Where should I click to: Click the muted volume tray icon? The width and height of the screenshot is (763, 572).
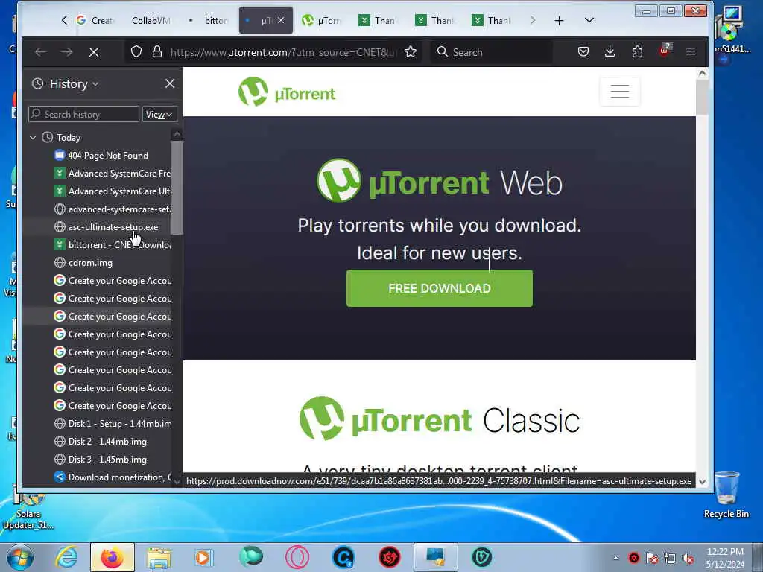point(688,558)
